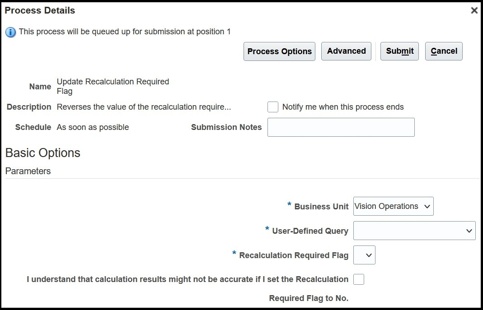Close the Process Details dialog
This screenshot has width=483, height=310.
tap(474, 10)
